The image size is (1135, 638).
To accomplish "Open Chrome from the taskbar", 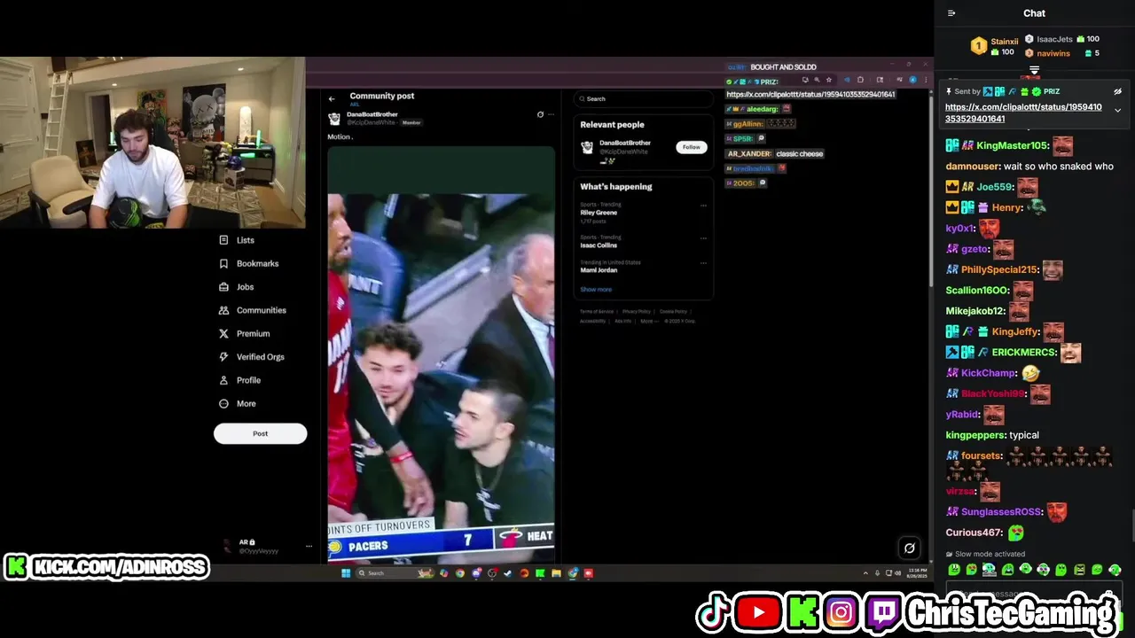I will pyautogui.click(x=459, y=573).
